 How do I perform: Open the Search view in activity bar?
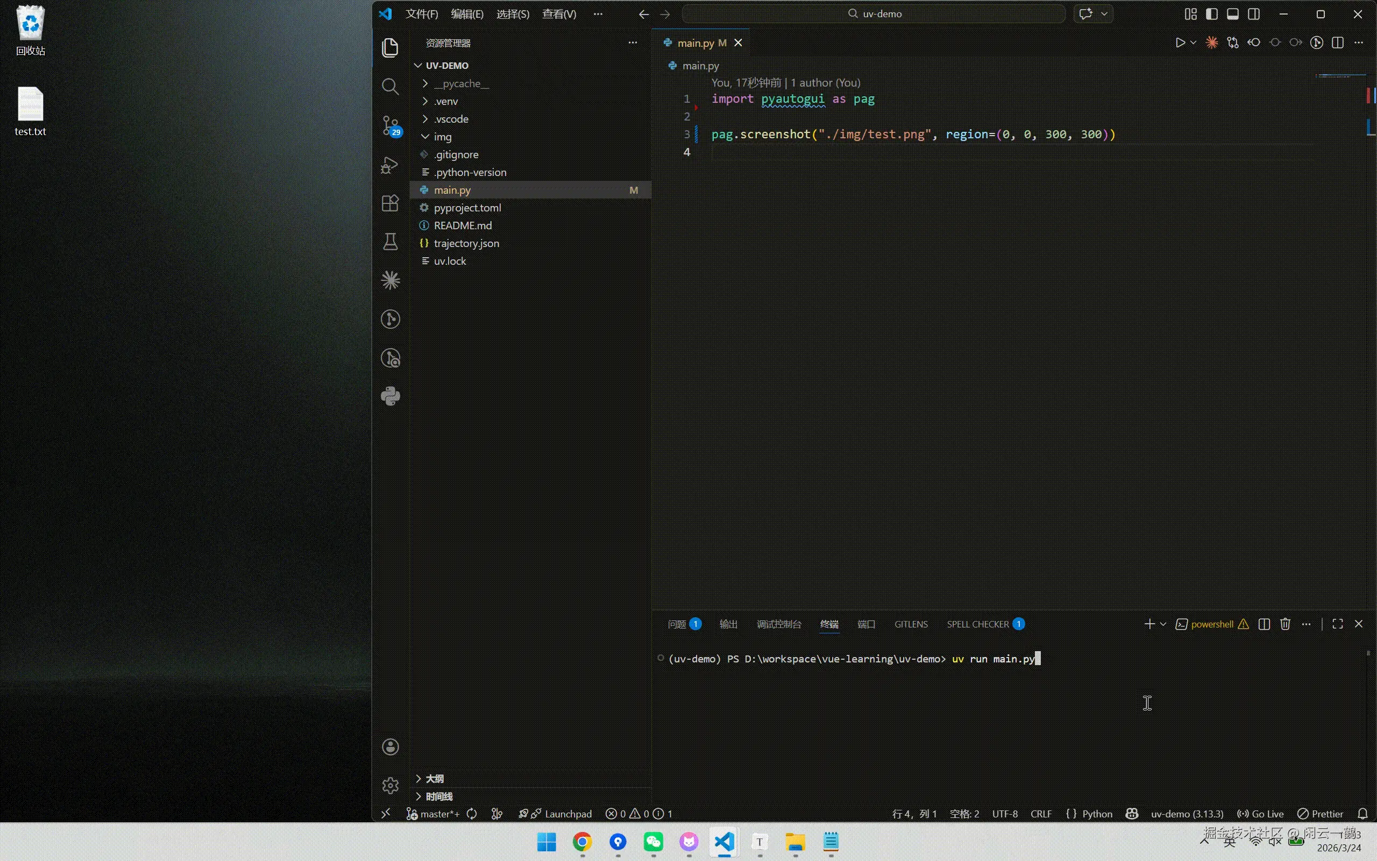point(390,87)
